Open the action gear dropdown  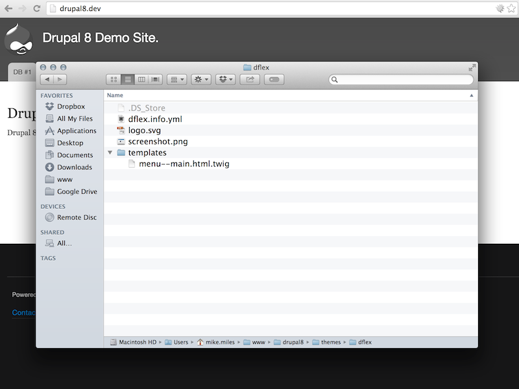[x=200, y=79]
